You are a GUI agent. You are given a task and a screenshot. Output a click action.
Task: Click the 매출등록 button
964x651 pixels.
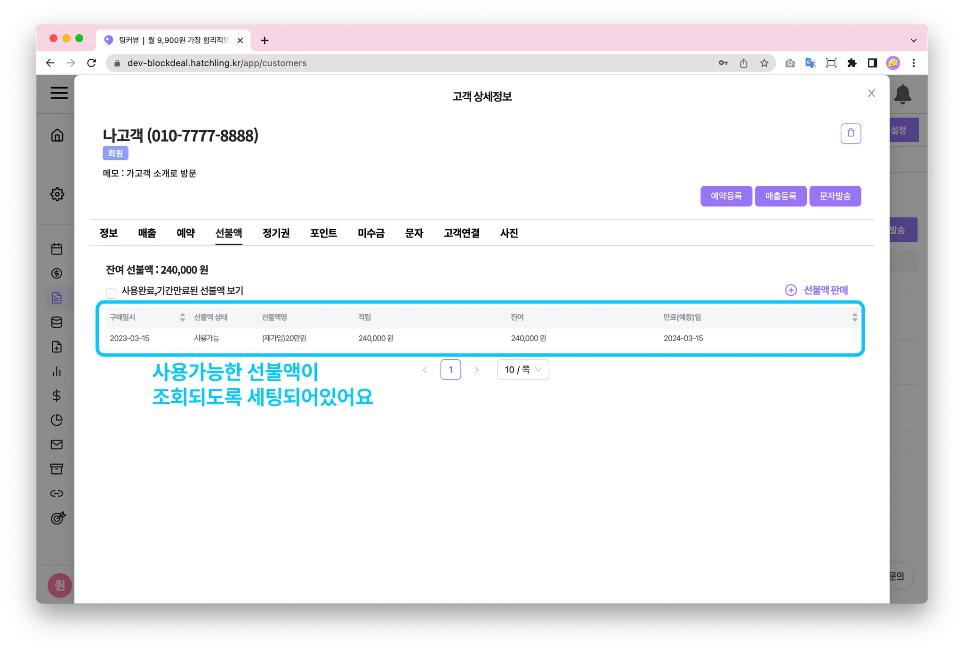pos(780,196)
